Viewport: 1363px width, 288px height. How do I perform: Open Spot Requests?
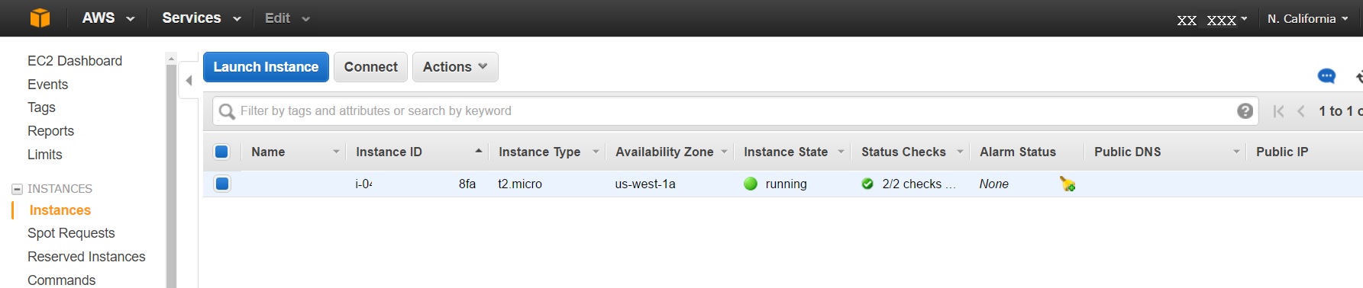point(71,233)
